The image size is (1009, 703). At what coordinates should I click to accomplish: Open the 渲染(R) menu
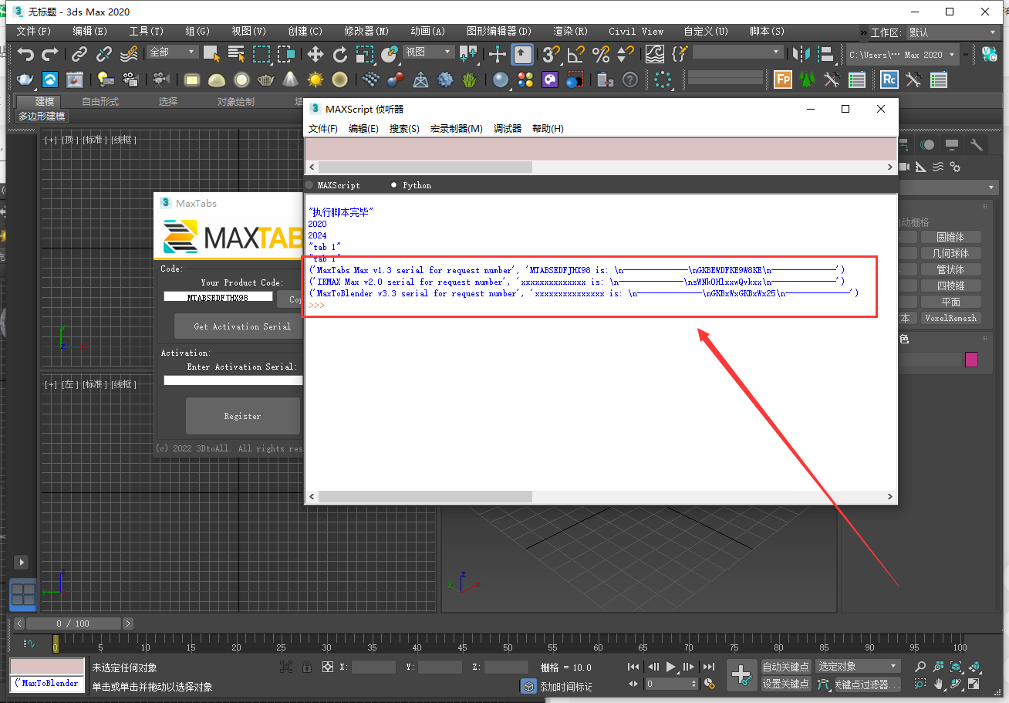pyautogui.click(x=570, y=32)
